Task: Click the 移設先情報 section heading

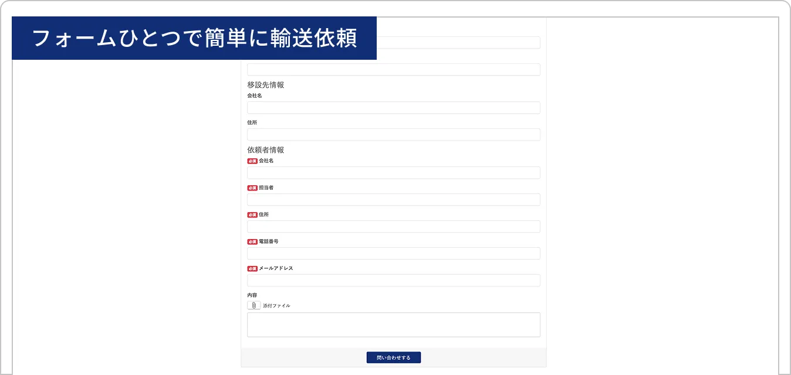Action: (x=265, y=84)
